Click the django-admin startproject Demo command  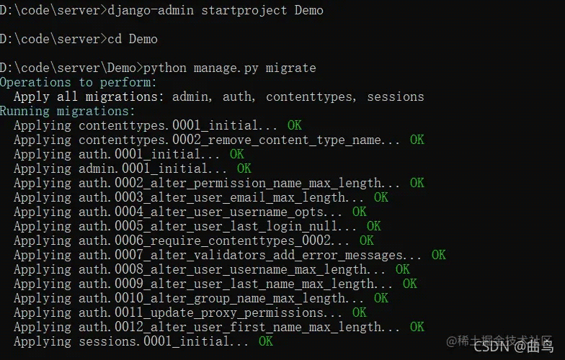point(215,10)
